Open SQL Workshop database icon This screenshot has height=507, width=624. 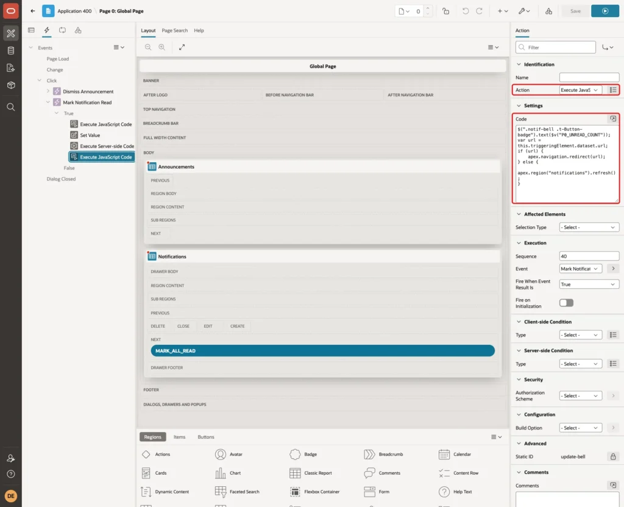point(11,51)
